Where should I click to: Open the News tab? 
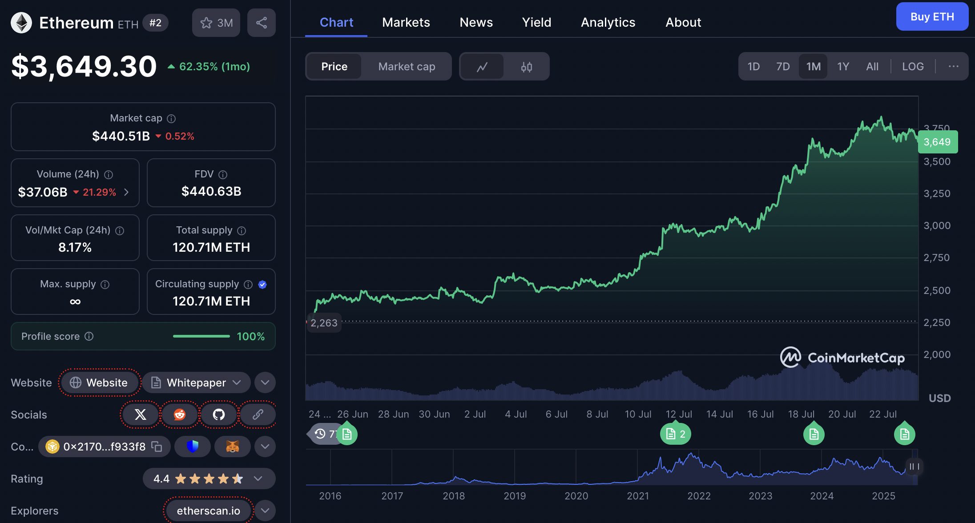[x=476, y=22]
